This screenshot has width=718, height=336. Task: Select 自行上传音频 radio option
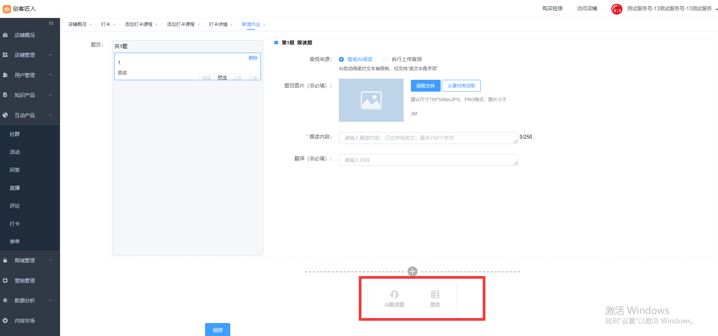point(386,60)
